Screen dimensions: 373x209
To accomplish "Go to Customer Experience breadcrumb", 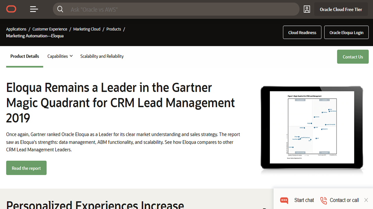I will coord(50,29).
